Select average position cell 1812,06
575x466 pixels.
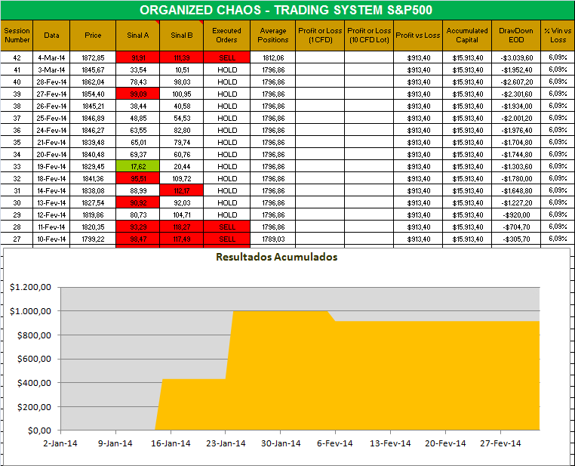(x=273, y=57)
